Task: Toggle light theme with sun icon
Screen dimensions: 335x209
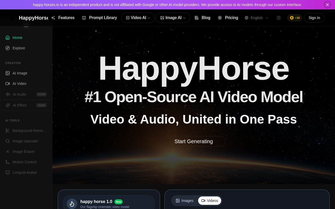Action: click(x=279, y=18)
